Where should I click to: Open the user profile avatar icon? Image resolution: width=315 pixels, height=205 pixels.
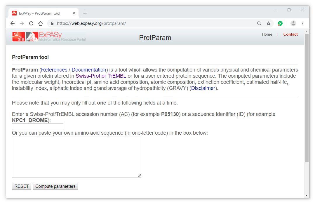(293, 23)
